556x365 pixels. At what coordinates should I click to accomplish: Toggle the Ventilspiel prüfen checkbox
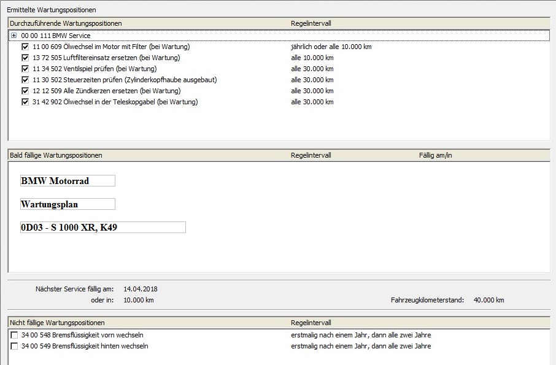[x=25, y=69]
